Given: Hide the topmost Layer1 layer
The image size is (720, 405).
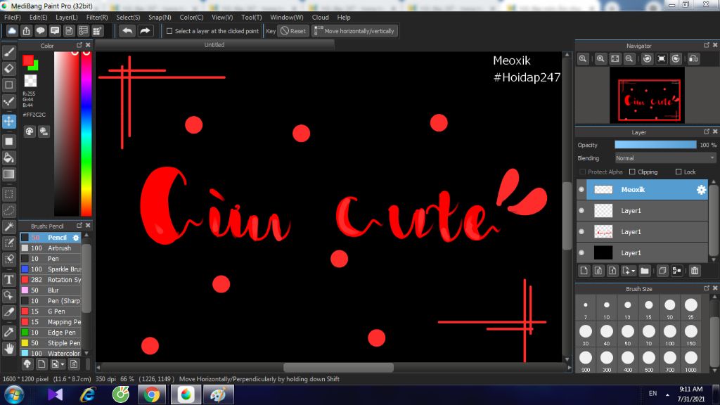Looking at the screenshot, I should 581,211.
